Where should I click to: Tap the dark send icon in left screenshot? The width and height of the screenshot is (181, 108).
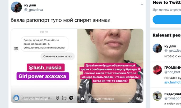71,98
